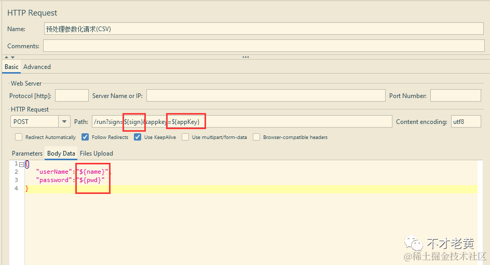
Task: Click the Path input field
Action: (242, 121)
